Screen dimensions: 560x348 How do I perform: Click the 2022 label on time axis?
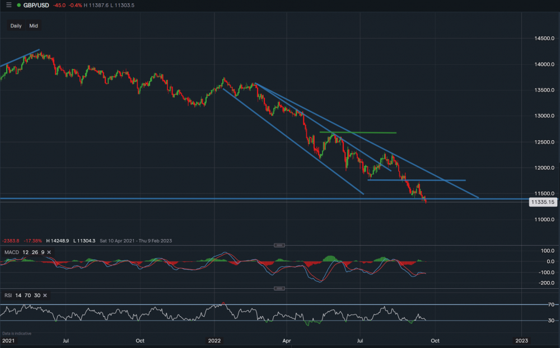pyautogui.click(x=214, y=340)
